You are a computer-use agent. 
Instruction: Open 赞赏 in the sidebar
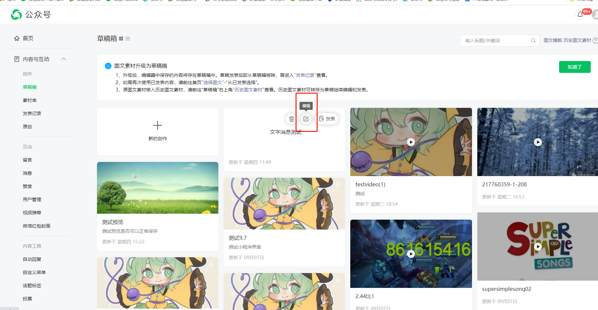coord(27,186)
